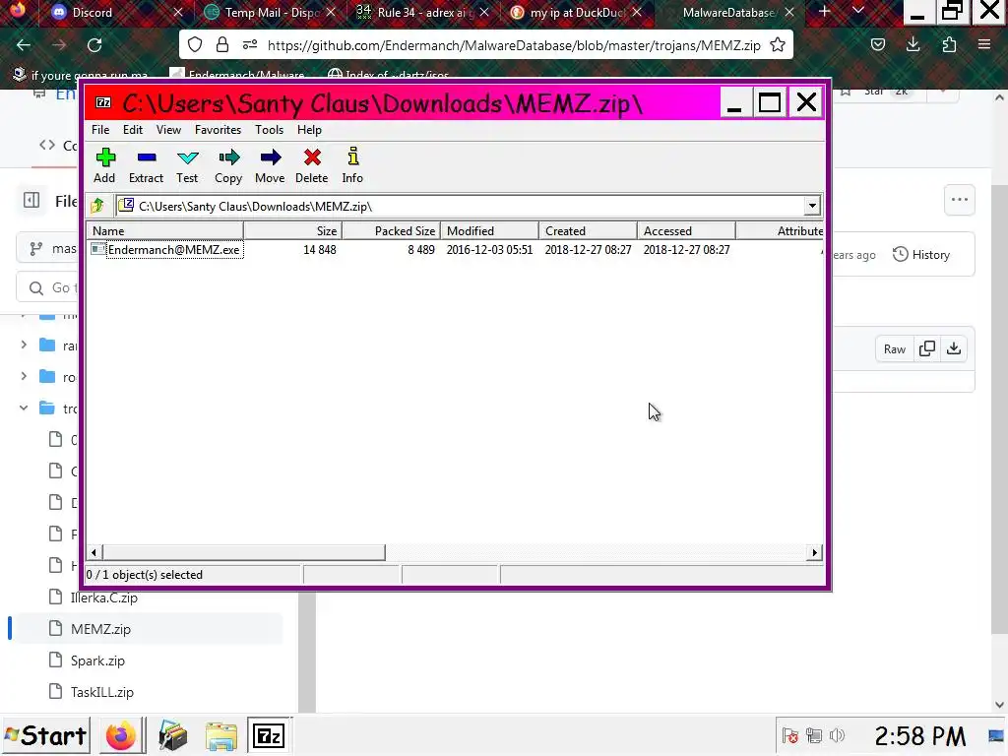Screen dimensions: 1008x756
Task: Go up one folder level in 7-Zip
Action: tap(97, 206)
